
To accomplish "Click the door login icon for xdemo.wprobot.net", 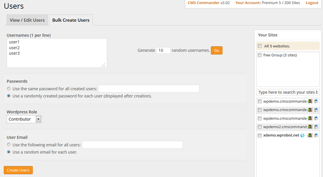I will pos(310,135).
